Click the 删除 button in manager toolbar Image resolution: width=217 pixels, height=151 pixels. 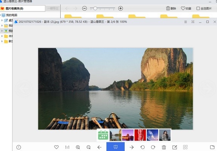[x=171, y=8]
